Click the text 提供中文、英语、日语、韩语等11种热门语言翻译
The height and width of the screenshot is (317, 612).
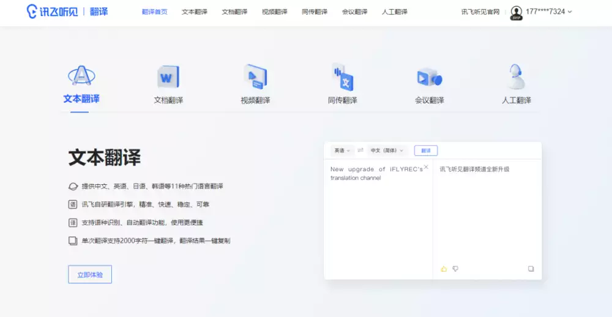(x=152, y=186)
